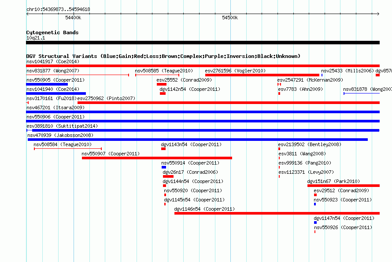The image size is (392, 262).
Task: Select the nsv831877 (Wong2007) variant label
Action: (x=53, y=71)
